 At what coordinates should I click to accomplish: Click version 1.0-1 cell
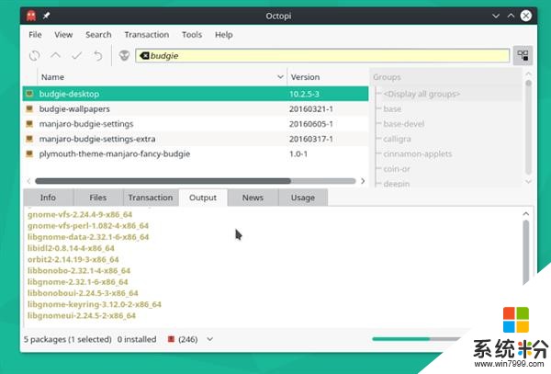(298, 154)
